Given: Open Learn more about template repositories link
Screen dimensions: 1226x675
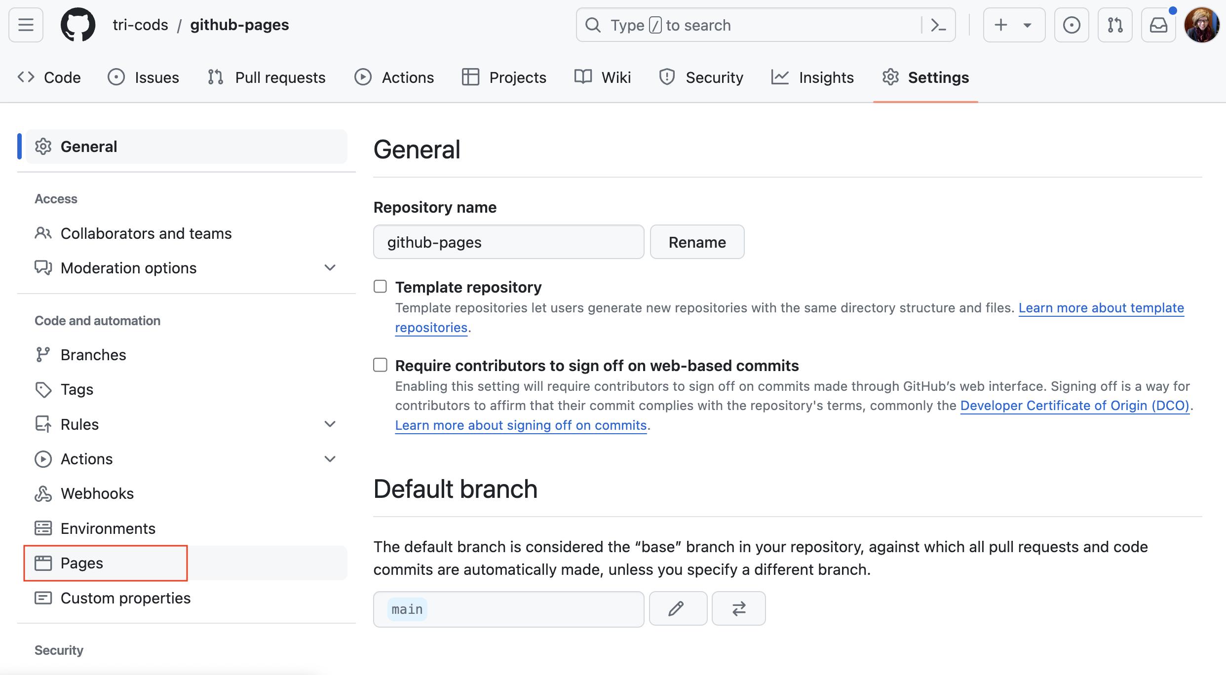Looking at the screenshot, I should pyautogui.click(x=1101, y=308).
